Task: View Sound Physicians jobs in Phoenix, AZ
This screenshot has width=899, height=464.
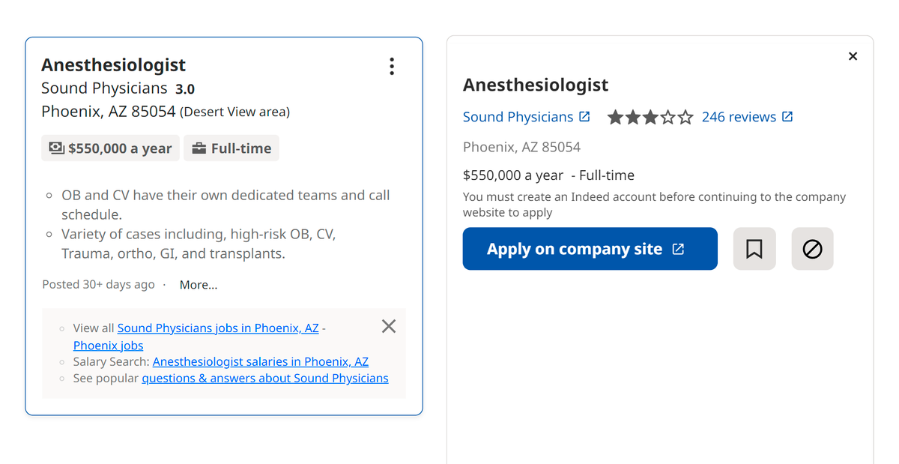Action: (218, 328)
